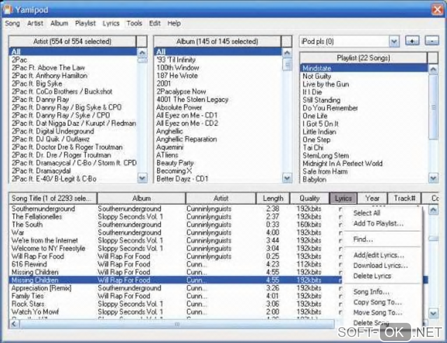Choose Select All in context menu
Viewport: 447px width, 343px height.
(x=367, y=213)
